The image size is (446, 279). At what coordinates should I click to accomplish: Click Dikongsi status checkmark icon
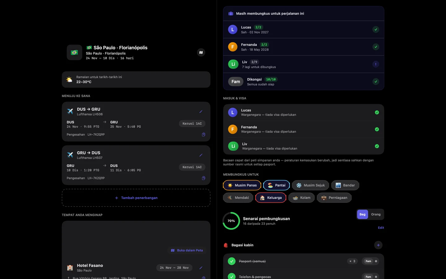pos(376,82)
